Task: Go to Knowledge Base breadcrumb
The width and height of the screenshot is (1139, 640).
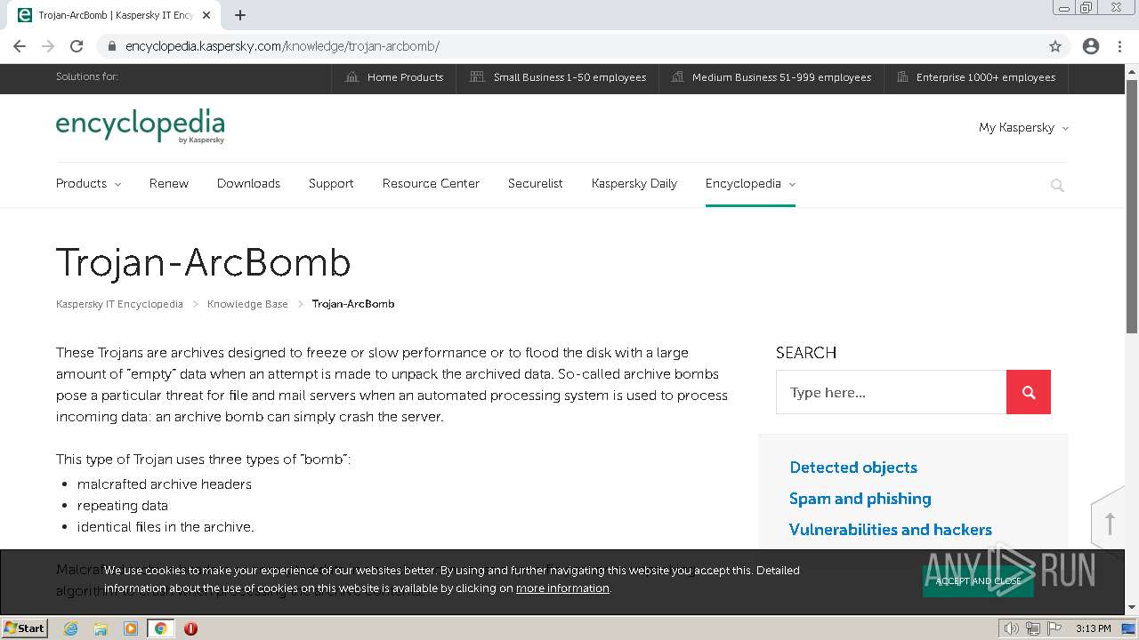Action: pos(247,304)
